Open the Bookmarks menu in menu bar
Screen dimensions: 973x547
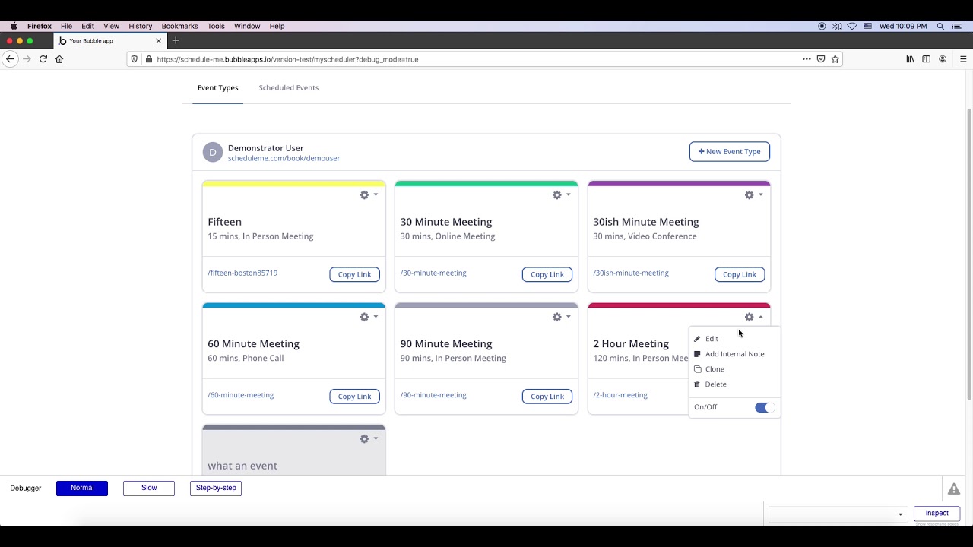pos(179,26)
